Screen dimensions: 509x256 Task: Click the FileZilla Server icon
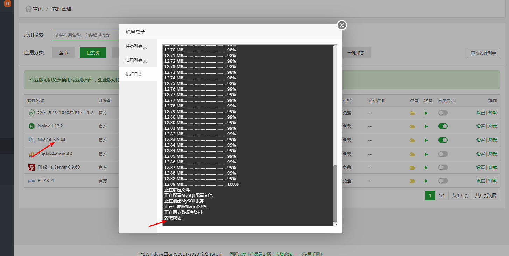click(x=31, y=167)
